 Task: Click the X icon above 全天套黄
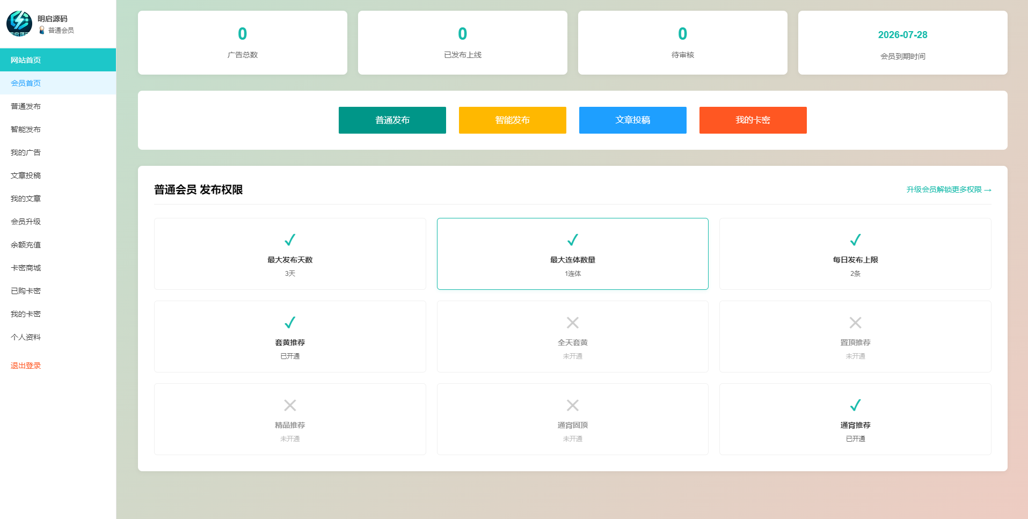point(573,323)
